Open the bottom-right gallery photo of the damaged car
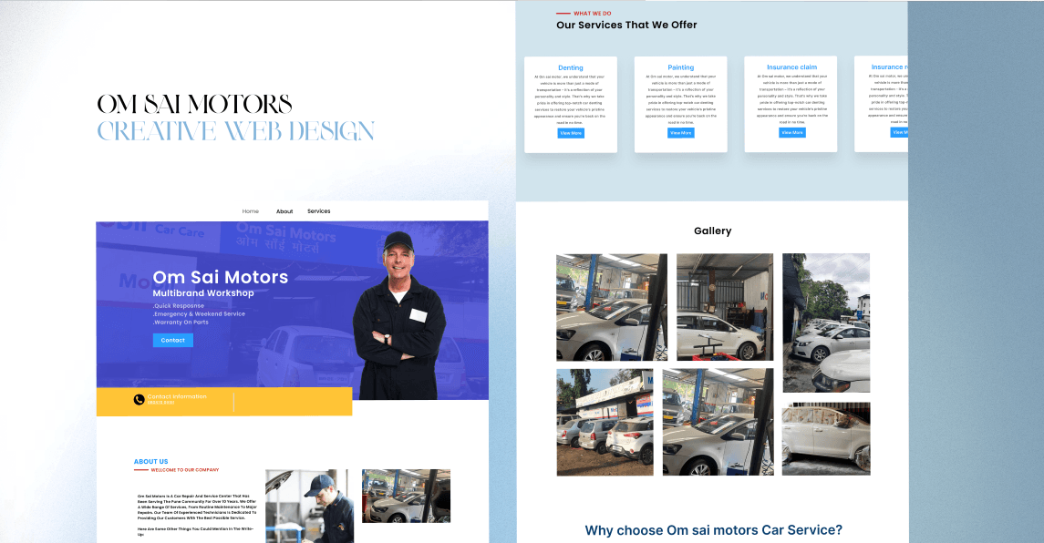 tap(825, 438)
